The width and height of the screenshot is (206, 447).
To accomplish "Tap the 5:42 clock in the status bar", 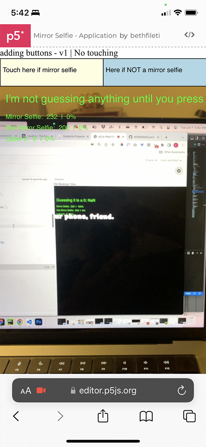I will coord(20,13).
